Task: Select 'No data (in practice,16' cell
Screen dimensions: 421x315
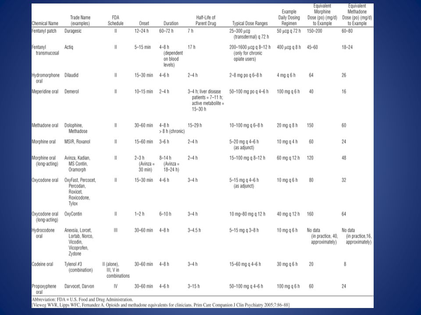Action: point(357,236)
